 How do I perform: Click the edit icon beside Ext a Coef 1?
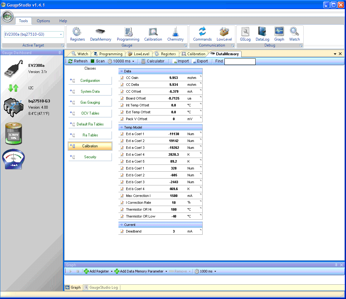tap(122, 134)
